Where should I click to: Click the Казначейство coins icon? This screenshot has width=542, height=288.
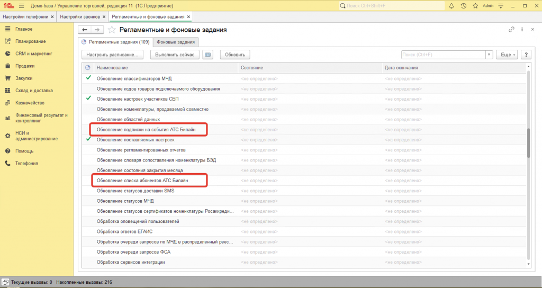point(7,103)
